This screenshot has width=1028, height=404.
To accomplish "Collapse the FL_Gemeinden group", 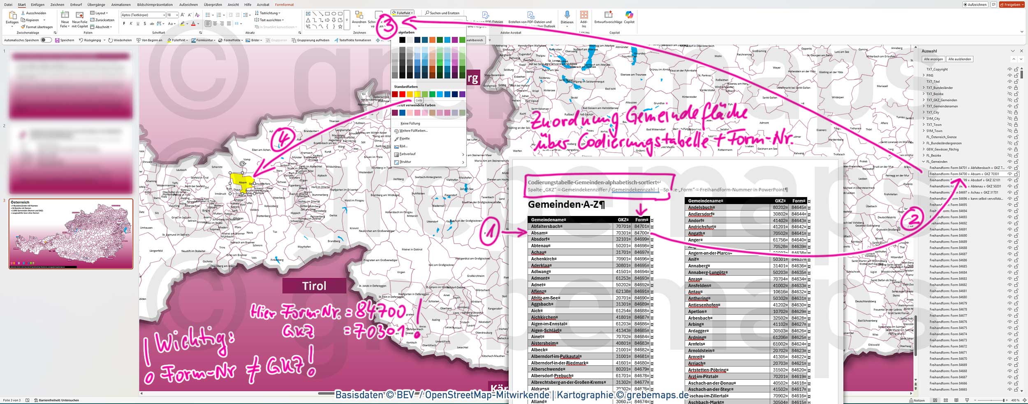I will 924,162.
